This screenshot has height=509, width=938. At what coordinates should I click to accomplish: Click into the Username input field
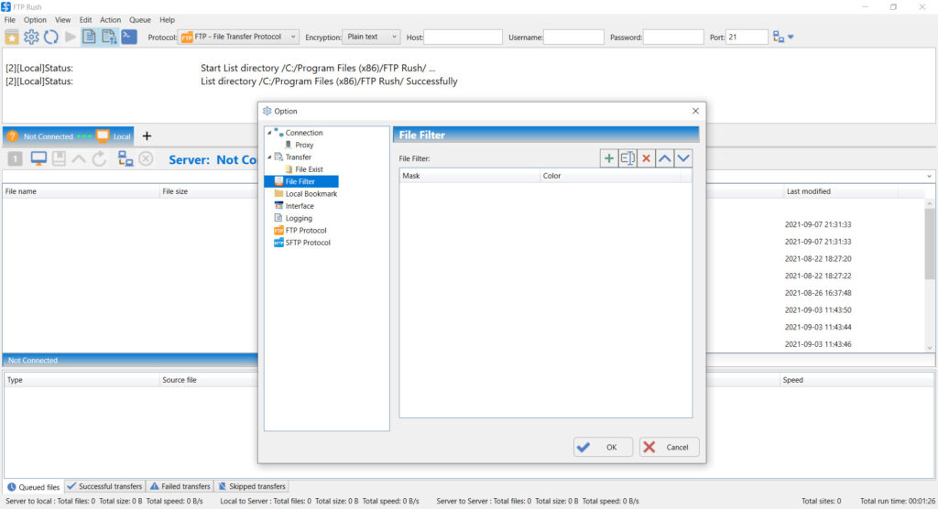pos(573,38)
